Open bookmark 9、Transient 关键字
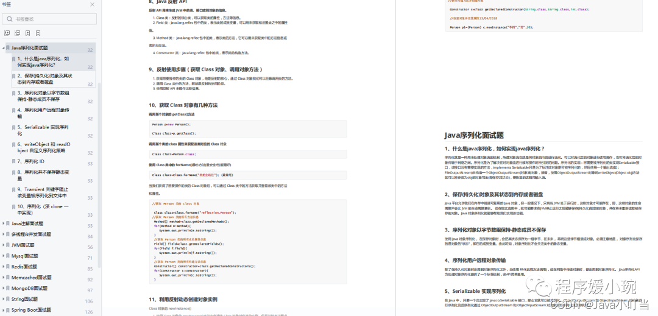 (43, 192)
